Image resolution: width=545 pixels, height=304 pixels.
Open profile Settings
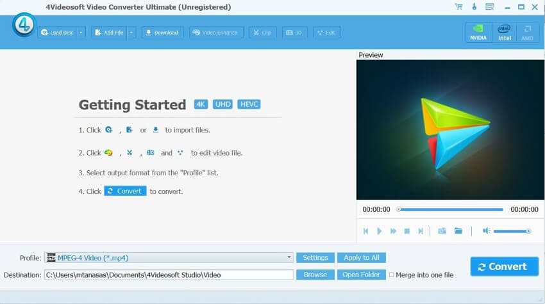click(x=315, y=257)
